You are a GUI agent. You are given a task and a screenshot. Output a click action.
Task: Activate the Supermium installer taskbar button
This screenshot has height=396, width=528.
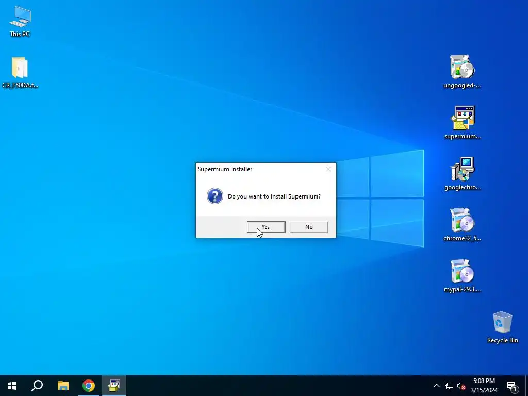pos(114,386)
